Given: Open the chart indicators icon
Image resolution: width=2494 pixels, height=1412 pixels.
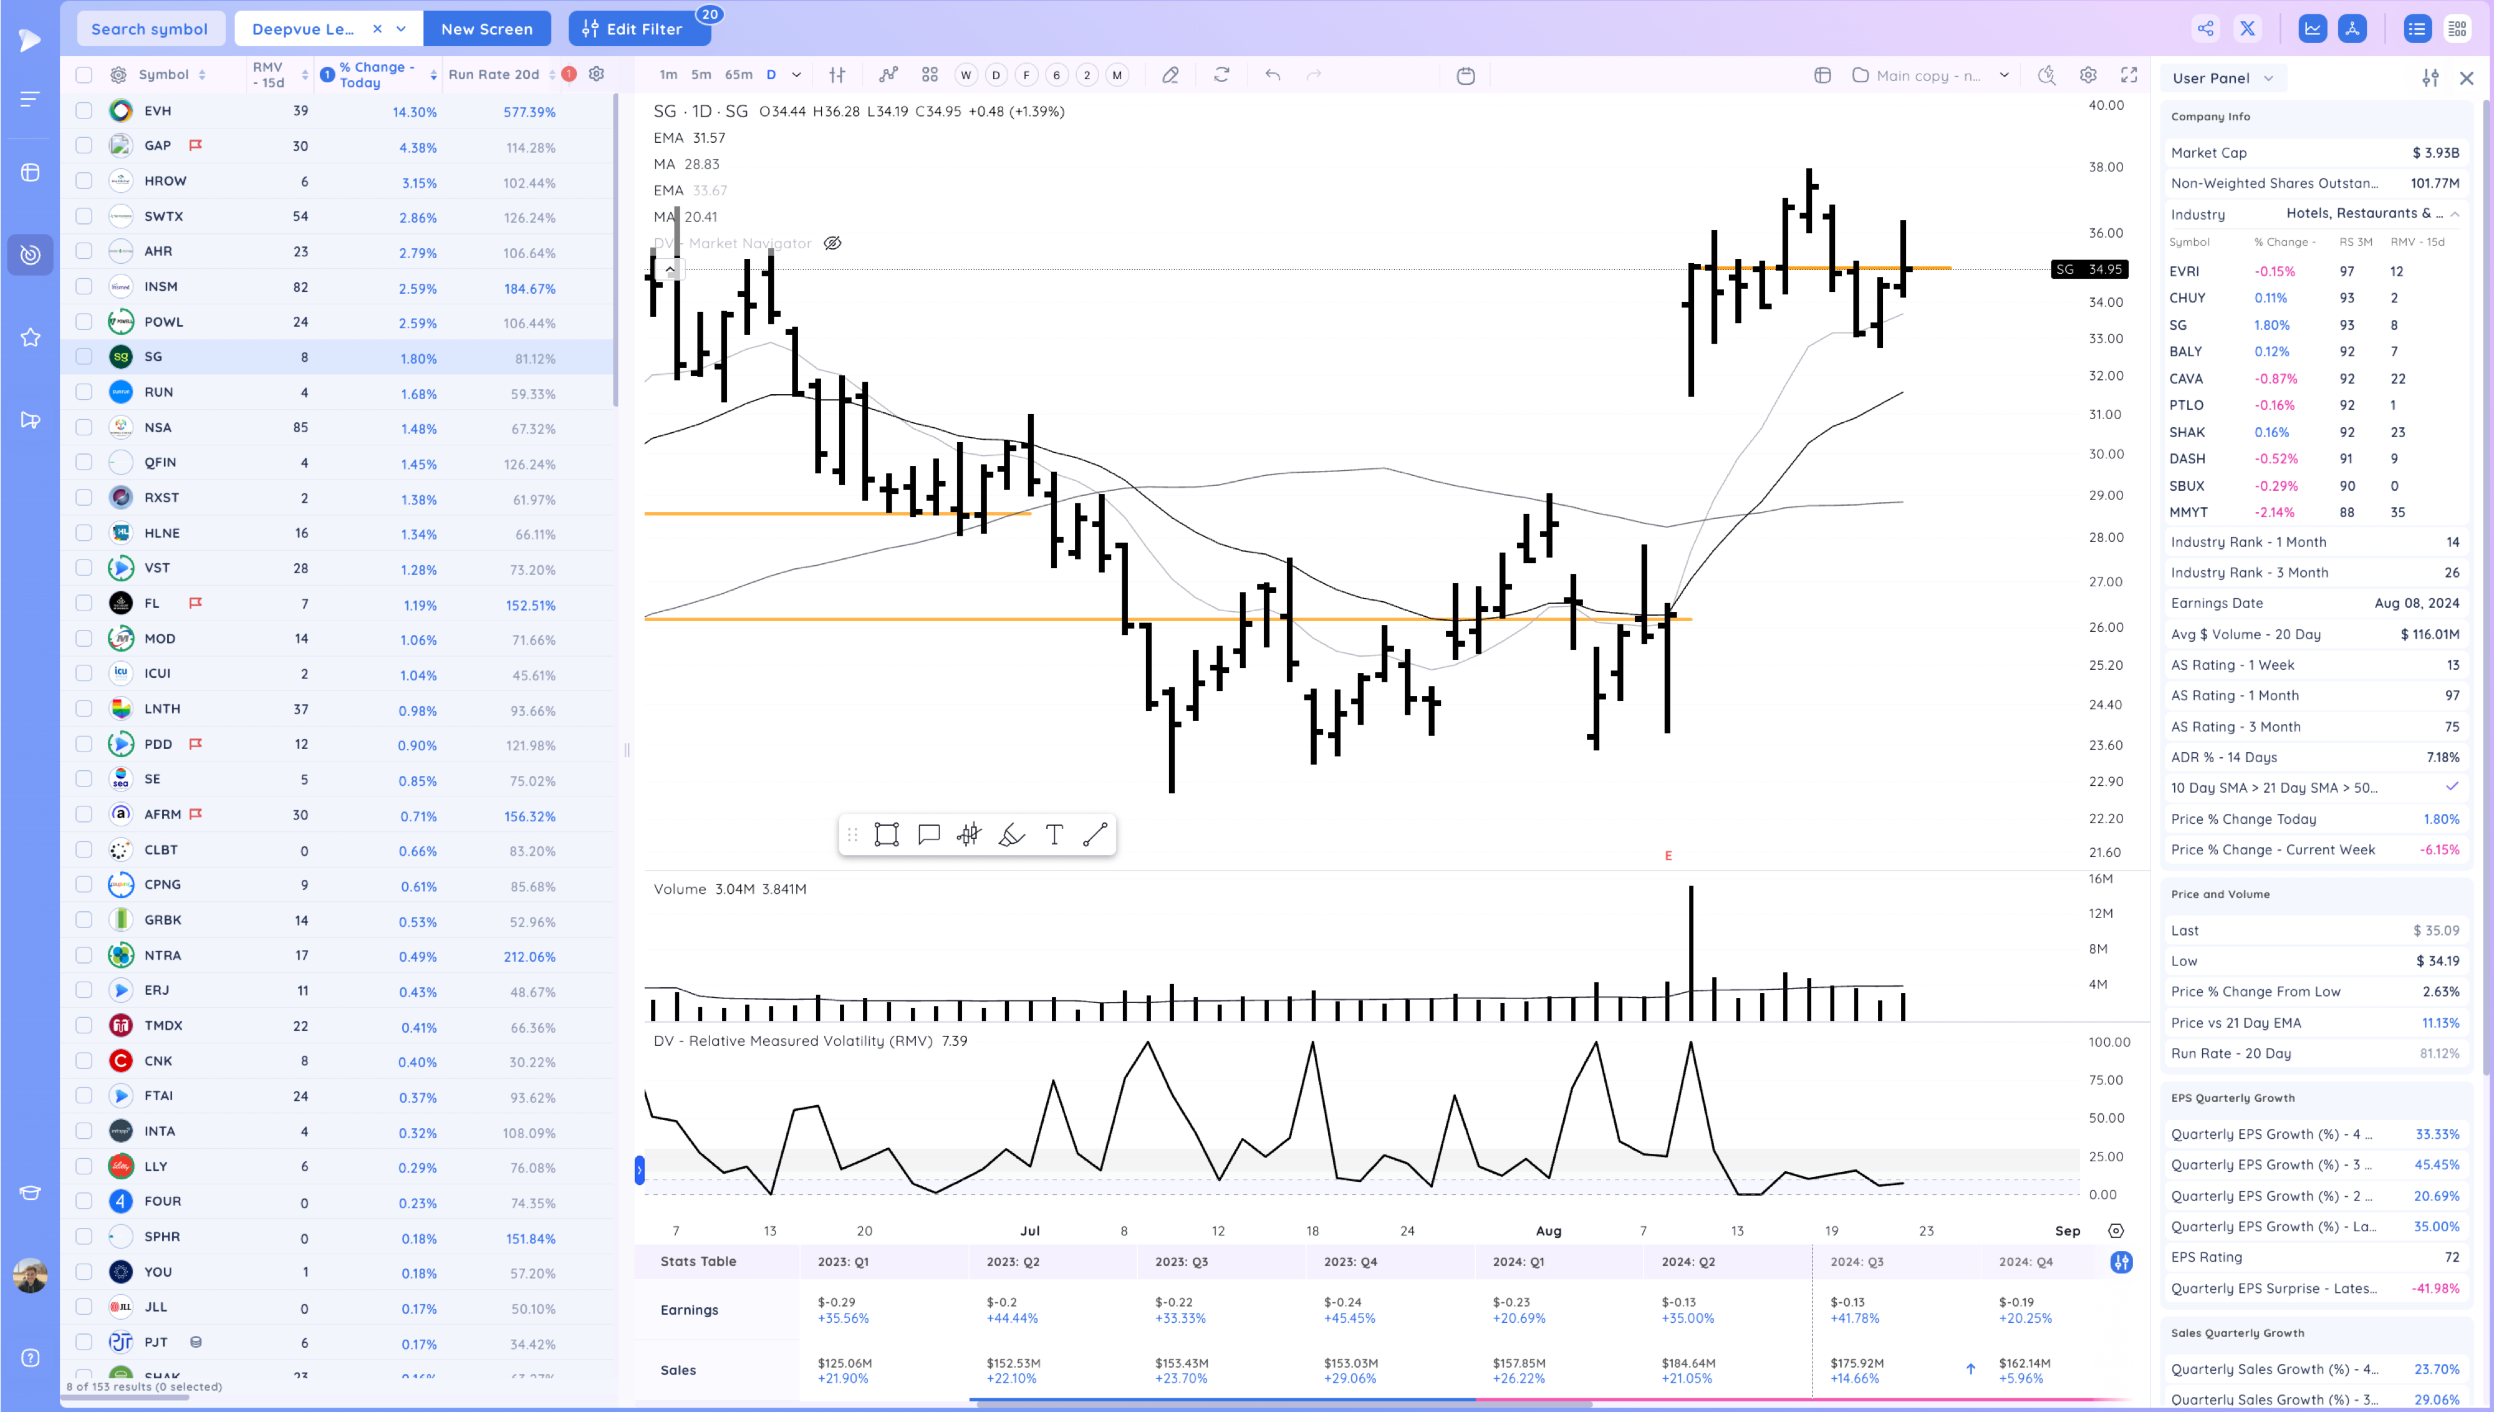Looking at the screenshot, I should 888,75.
